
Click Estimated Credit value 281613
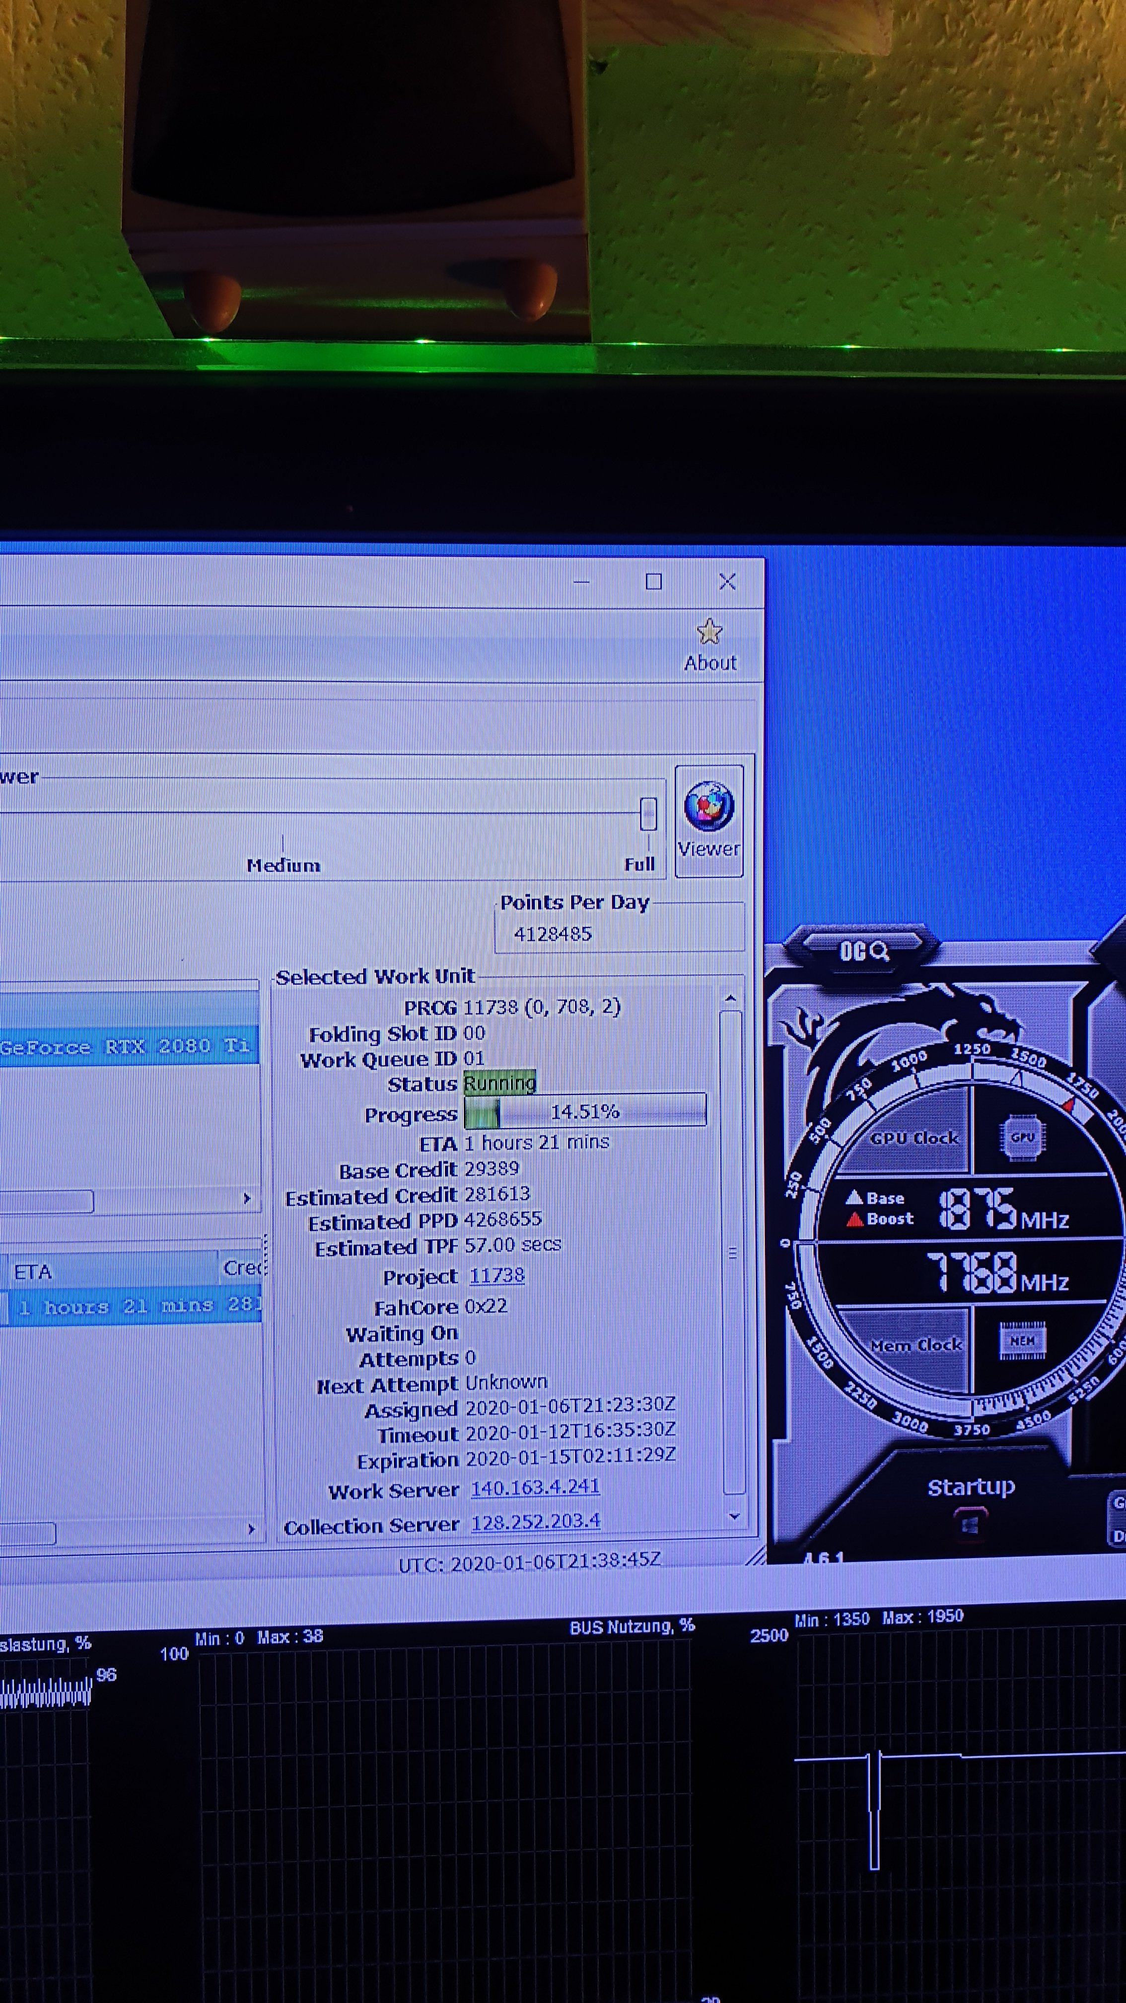(496, 1194)
